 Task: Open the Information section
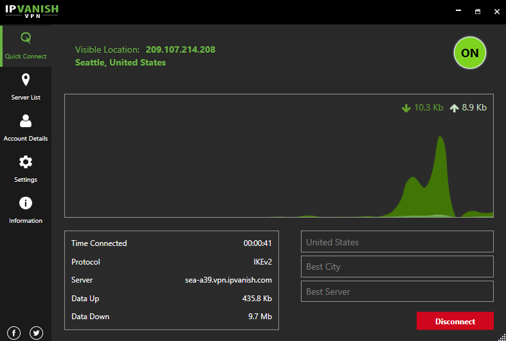click(x=26, y=210)
